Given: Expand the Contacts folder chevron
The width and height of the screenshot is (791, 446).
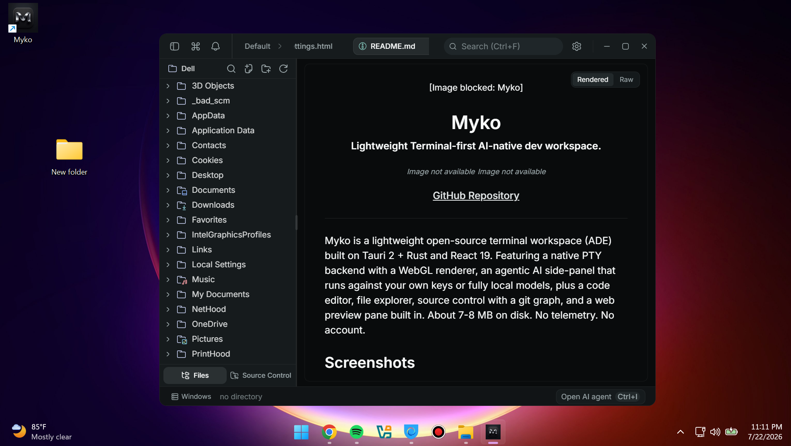Looking at the screenshot, I should 168,146.
